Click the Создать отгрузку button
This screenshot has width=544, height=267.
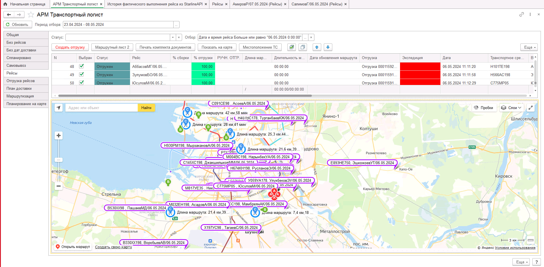70,47
